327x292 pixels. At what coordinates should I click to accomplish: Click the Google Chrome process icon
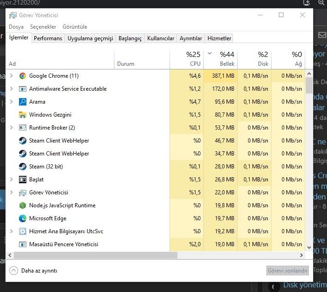point(23,76)
